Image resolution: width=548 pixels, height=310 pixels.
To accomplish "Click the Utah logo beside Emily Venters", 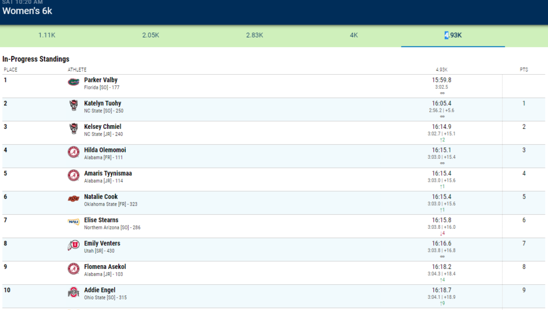I will pos(73,245).
